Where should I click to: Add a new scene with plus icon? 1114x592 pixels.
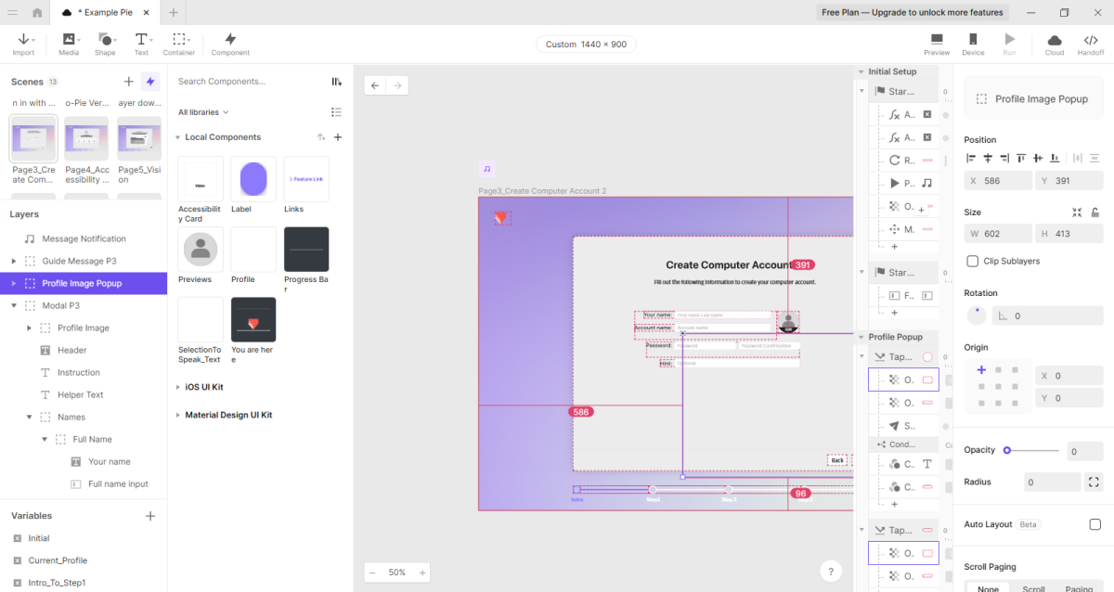129,82
